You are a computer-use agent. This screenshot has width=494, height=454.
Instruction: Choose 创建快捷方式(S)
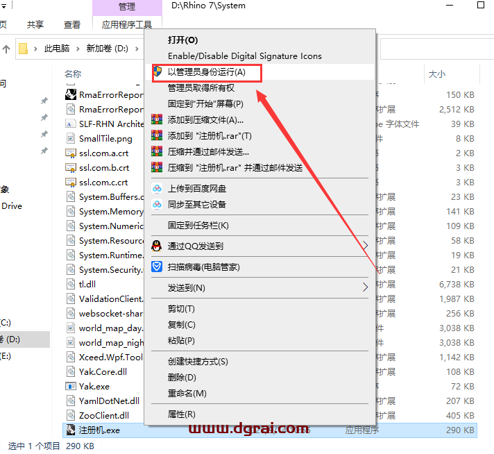198,362
